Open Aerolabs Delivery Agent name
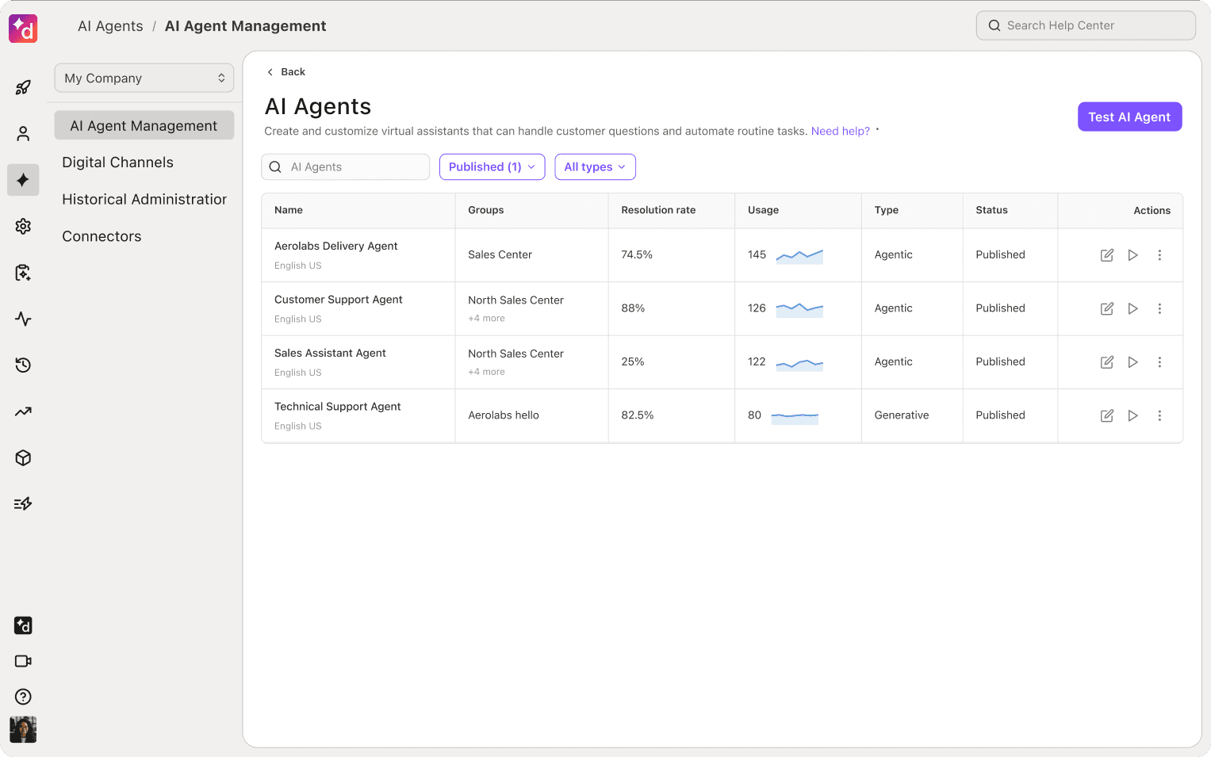 click(336, 246)
